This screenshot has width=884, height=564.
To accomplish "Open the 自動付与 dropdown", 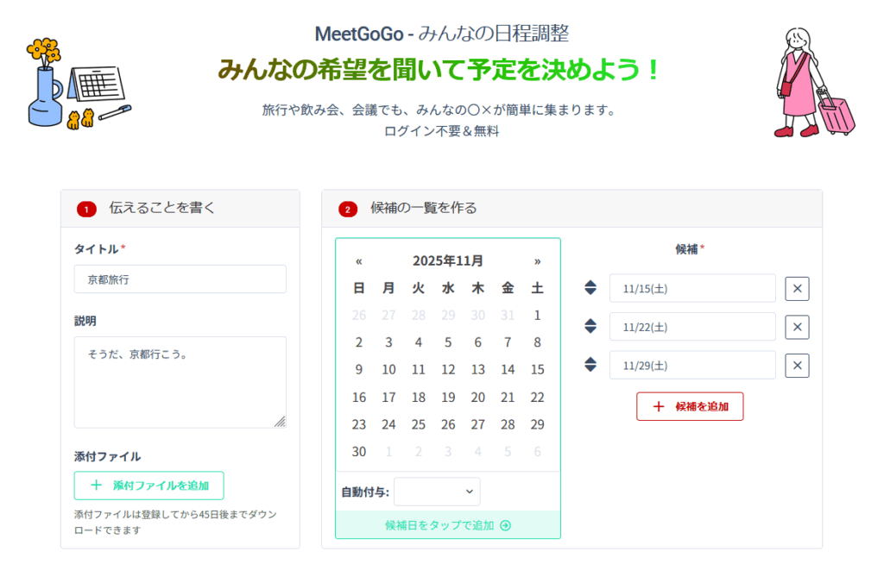I will click(x=437, y=492).
